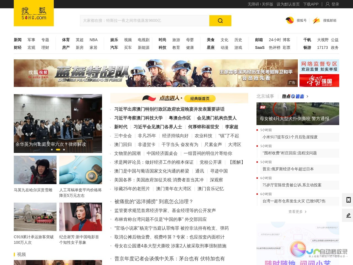Open 24小时 link in navigation
This screenshot has height=265, width=353.
275,40
